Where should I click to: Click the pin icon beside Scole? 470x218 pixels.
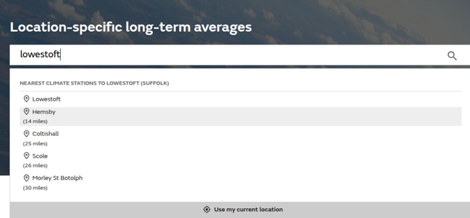tap(26, 156)
